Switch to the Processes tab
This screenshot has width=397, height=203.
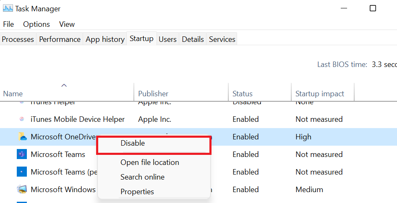point(18,39)
